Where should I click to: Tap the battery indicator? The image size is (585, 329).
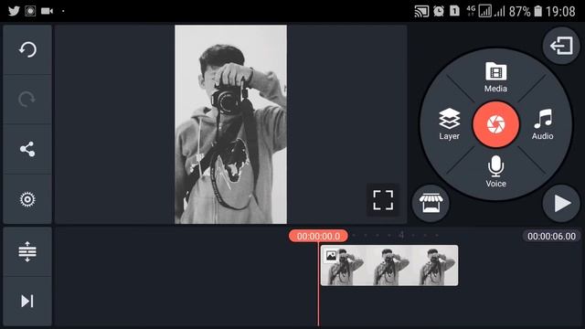tap(538, 11)
